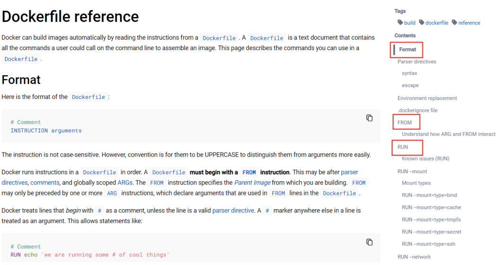Click the tag icon beside reference

(455, 22)
